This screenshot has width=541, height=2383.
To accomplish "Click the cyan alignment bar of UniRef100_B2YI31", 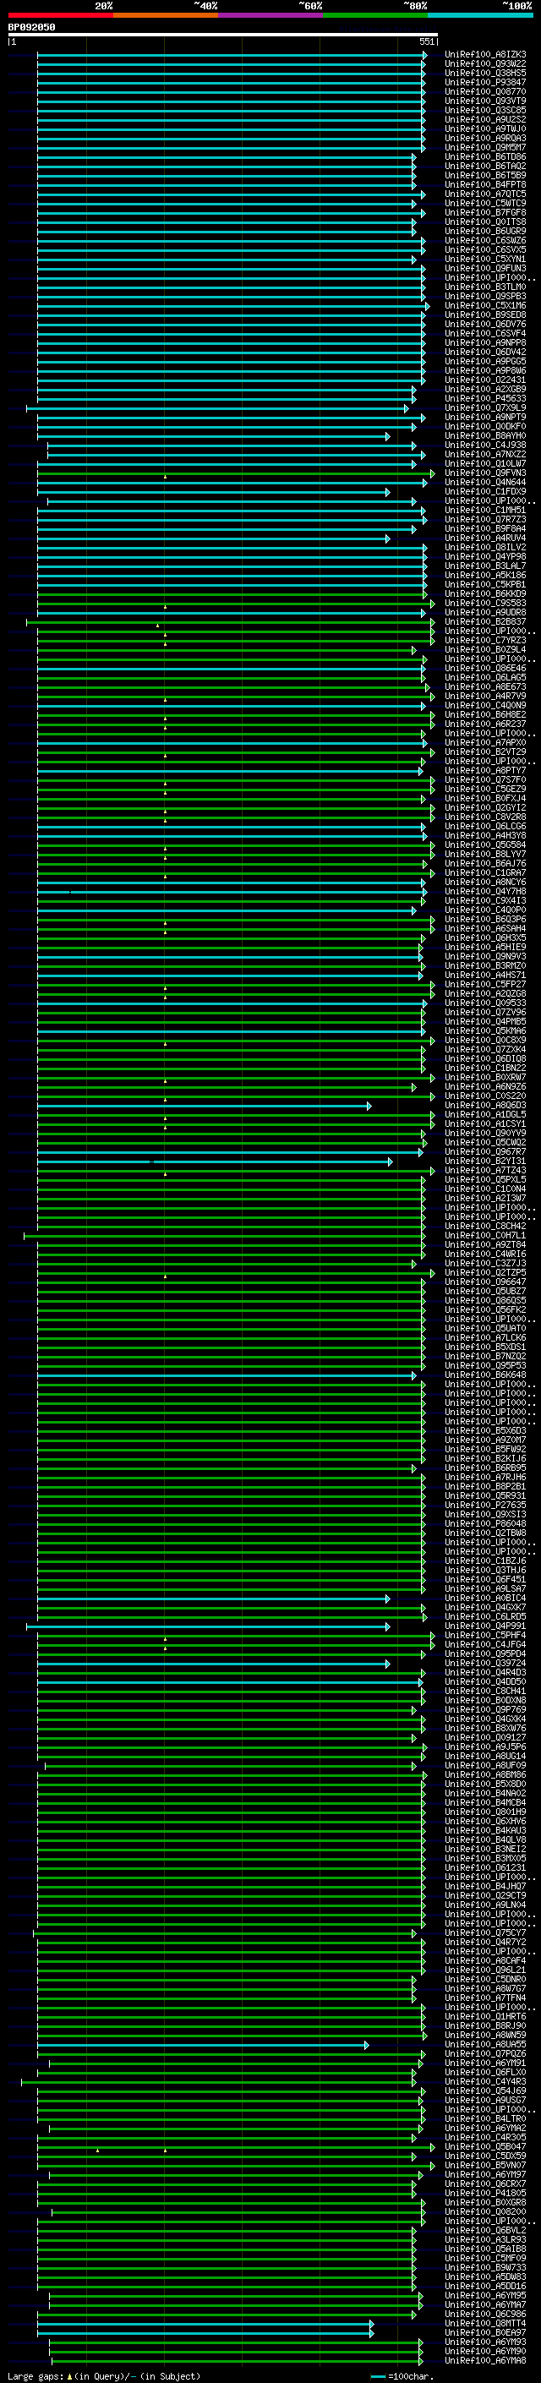I will (x=215, y=1161).
